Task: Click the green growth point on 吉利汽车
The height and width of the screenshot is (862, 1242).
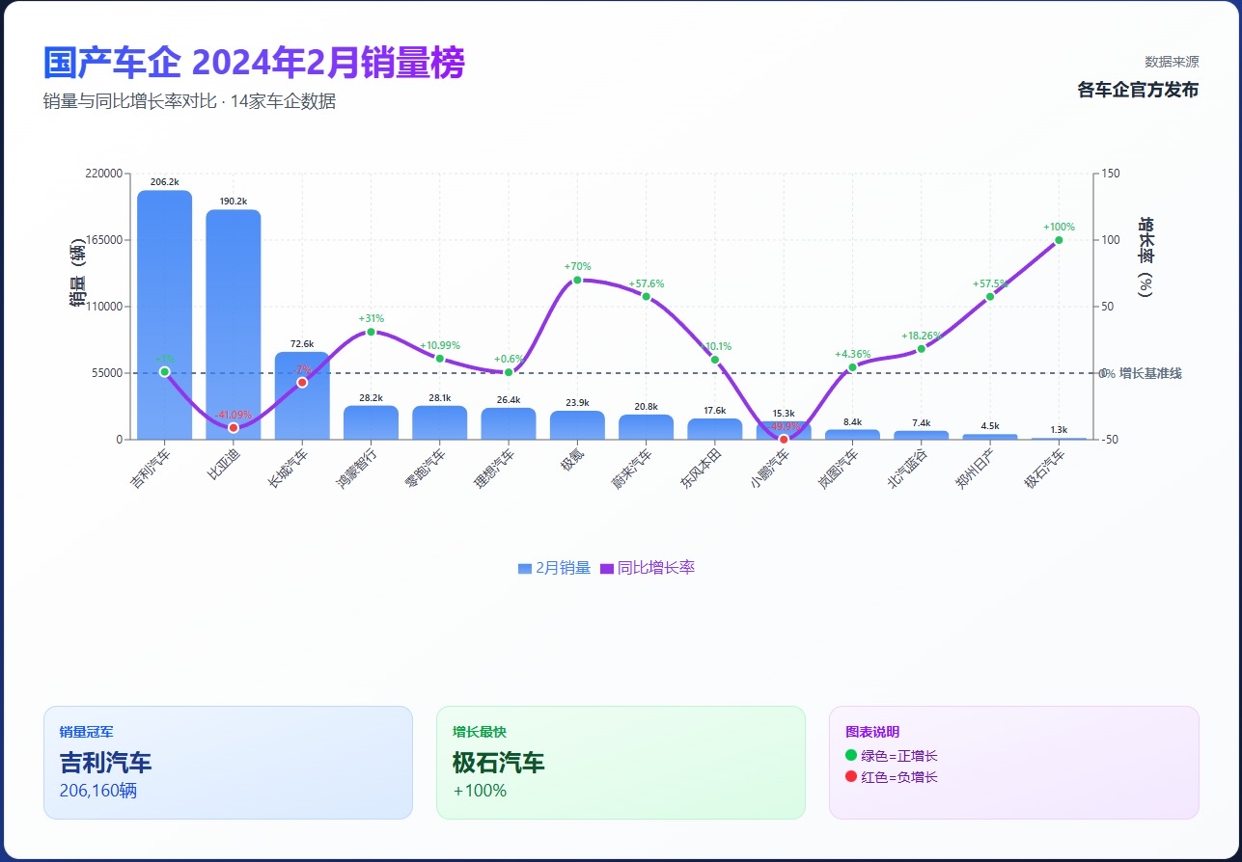Action: coord(164,371)
